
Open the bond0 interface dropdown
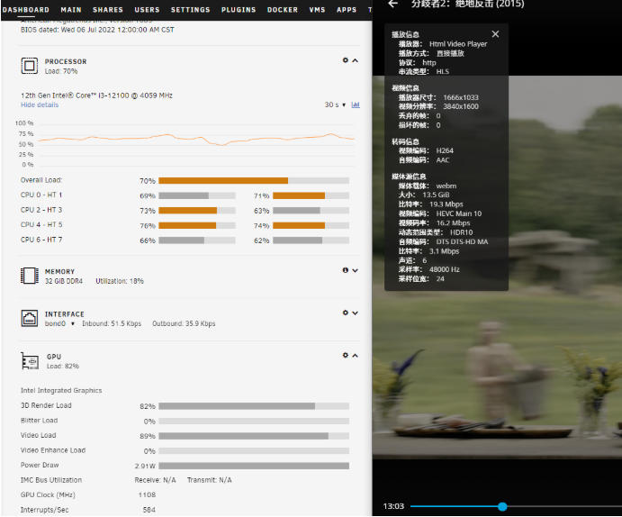60,323
